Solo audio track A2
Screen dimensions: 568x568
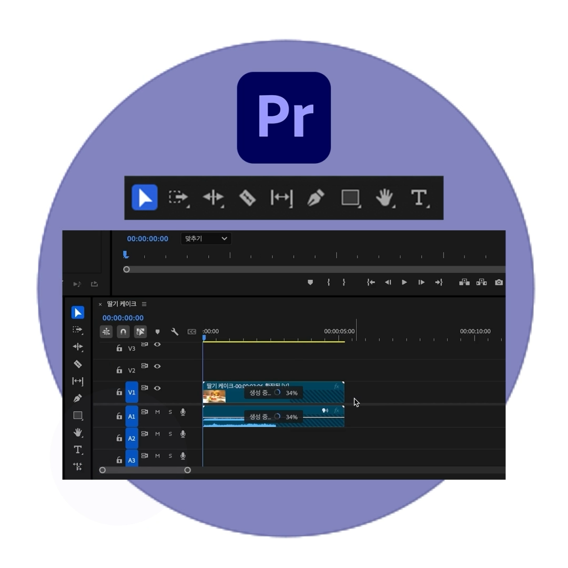(x=170, y=434)
